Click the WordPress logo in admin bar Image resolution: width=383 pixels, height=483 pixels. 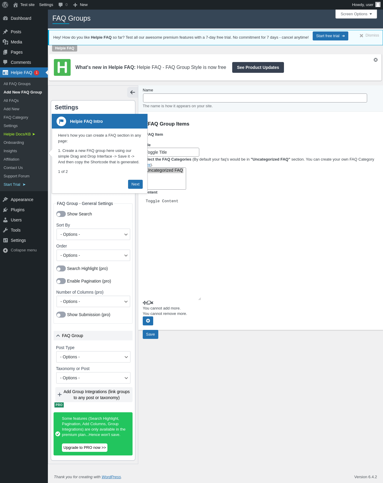point(5,5)
